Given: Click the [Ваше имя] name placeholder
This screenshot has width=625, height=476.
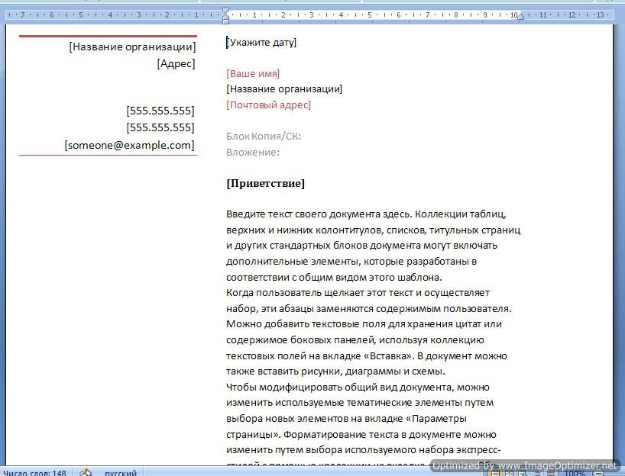Looking at the screenshot, I should pos(253,74).
